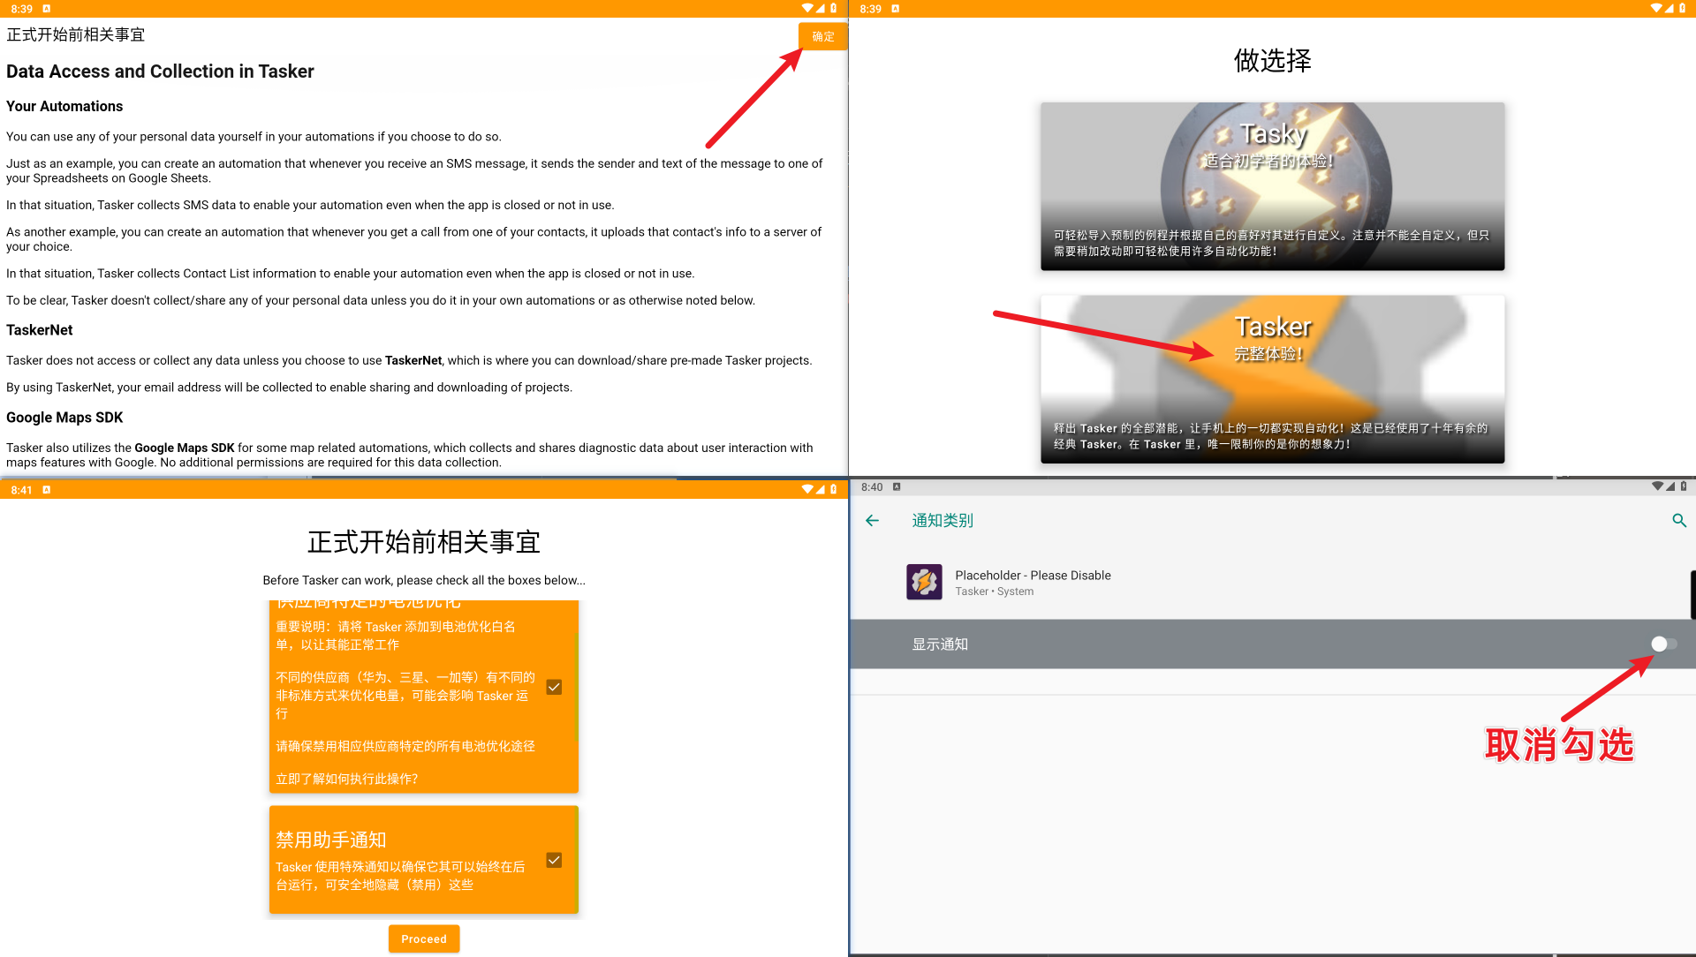Click the 'TaskerNet' section heading
Viewport: 1696px width, 957px height.
40,330
